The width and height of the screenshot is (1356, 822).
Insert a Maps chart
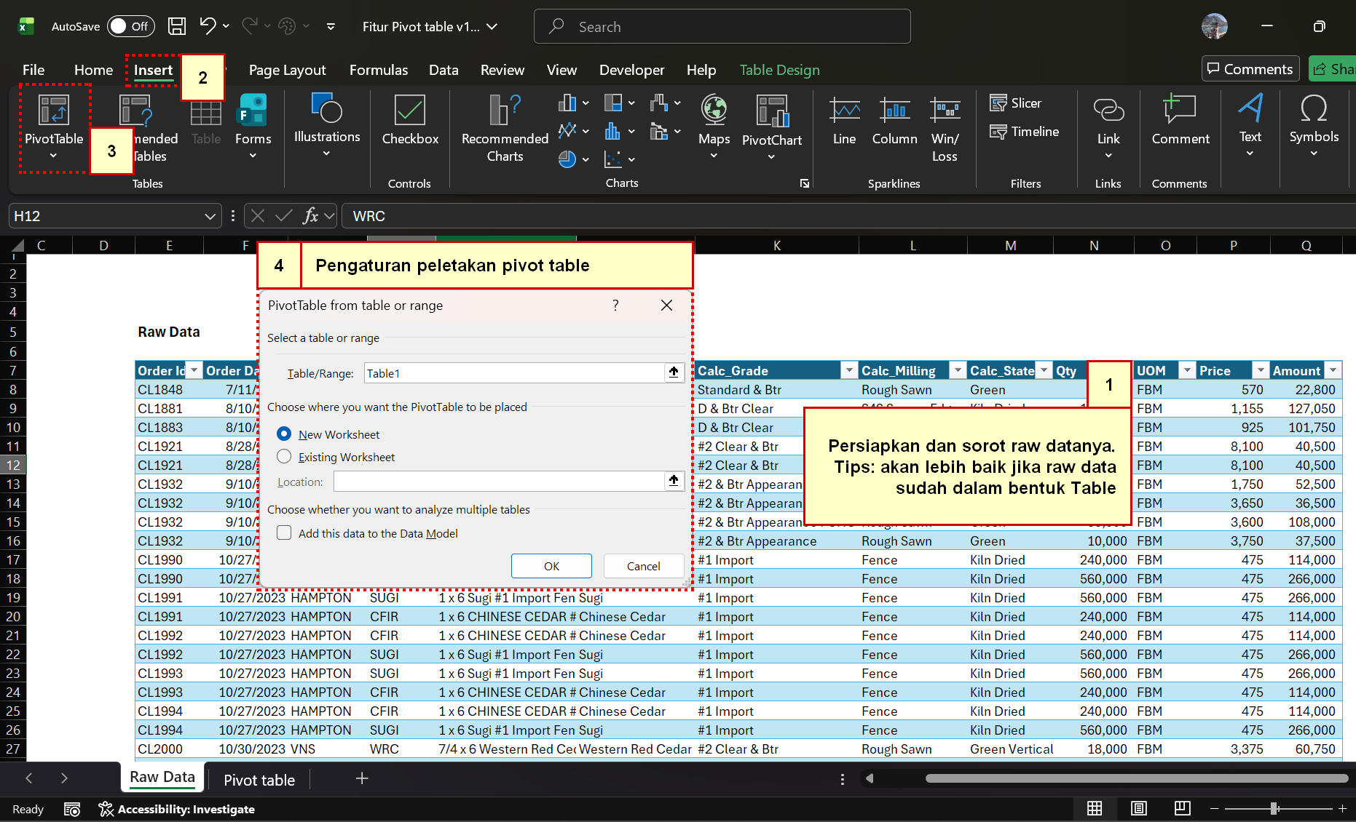(713, 124)
